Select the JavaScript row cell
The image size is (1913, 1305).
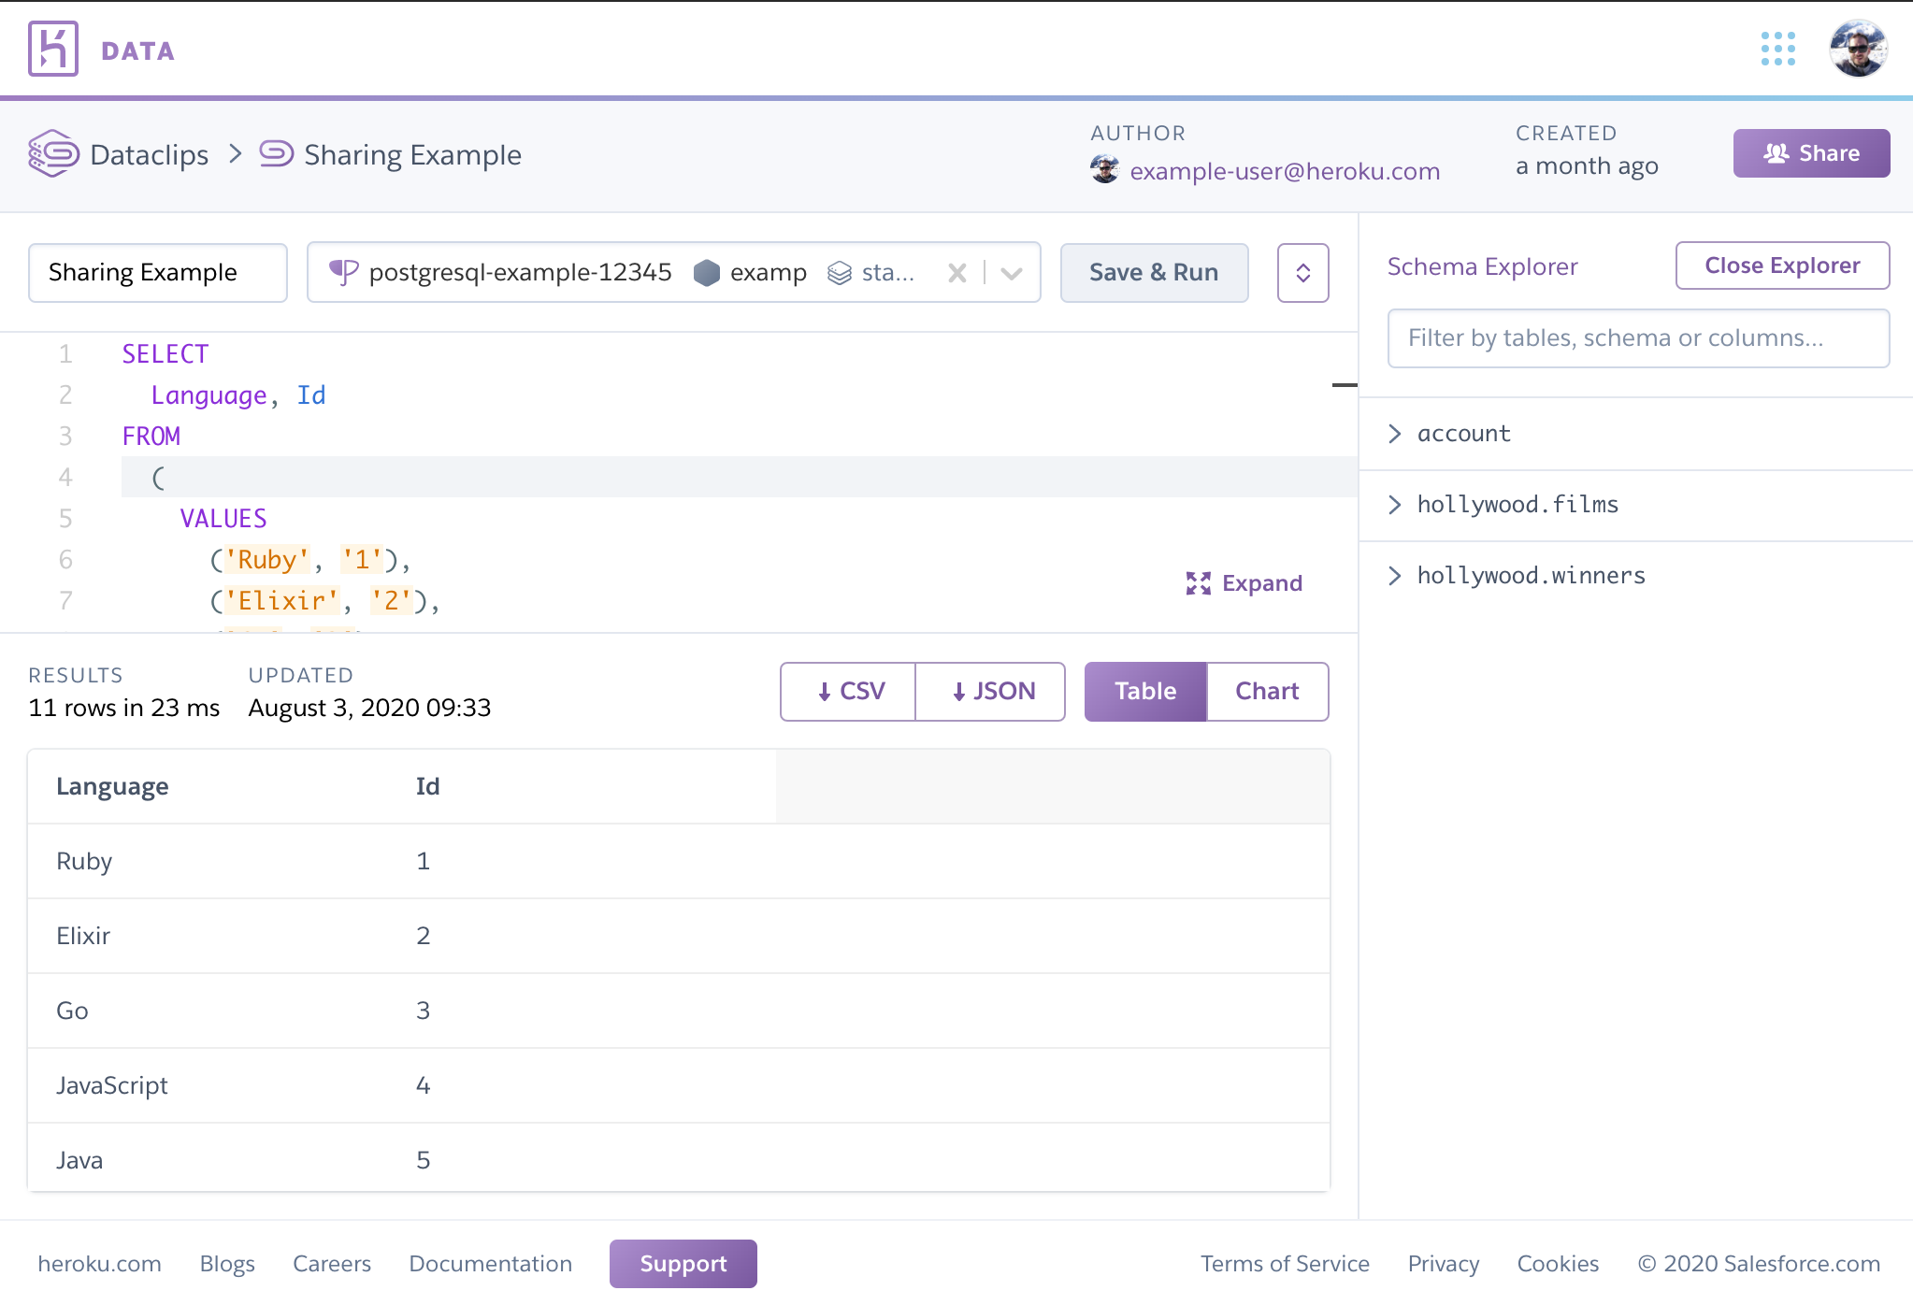(x=112, y=1085)
